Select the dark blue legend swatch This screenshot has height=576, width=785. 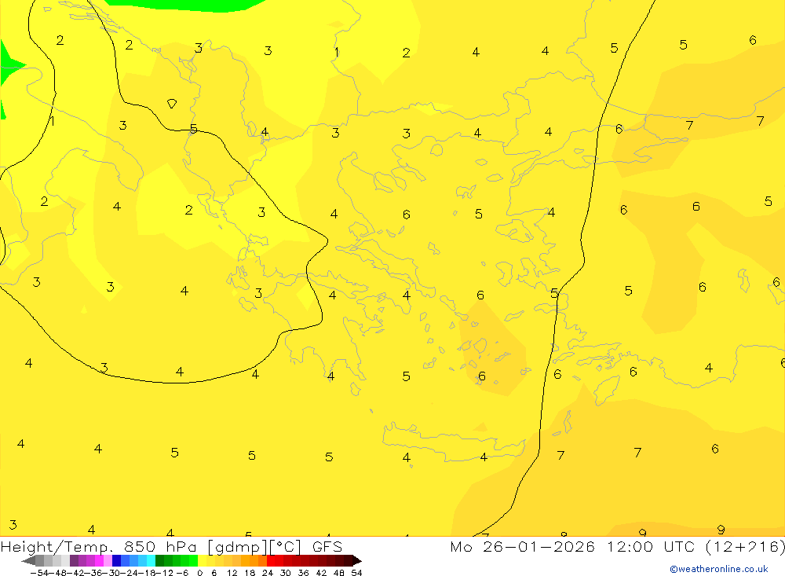pos(117,560)
